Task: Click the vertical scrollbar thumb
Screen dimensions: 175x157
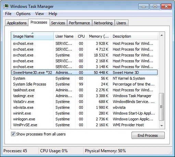Action: [x=161, y=107]
